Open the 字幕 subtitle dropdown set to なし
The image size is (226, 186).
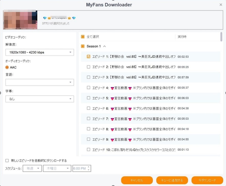(39, 99)
